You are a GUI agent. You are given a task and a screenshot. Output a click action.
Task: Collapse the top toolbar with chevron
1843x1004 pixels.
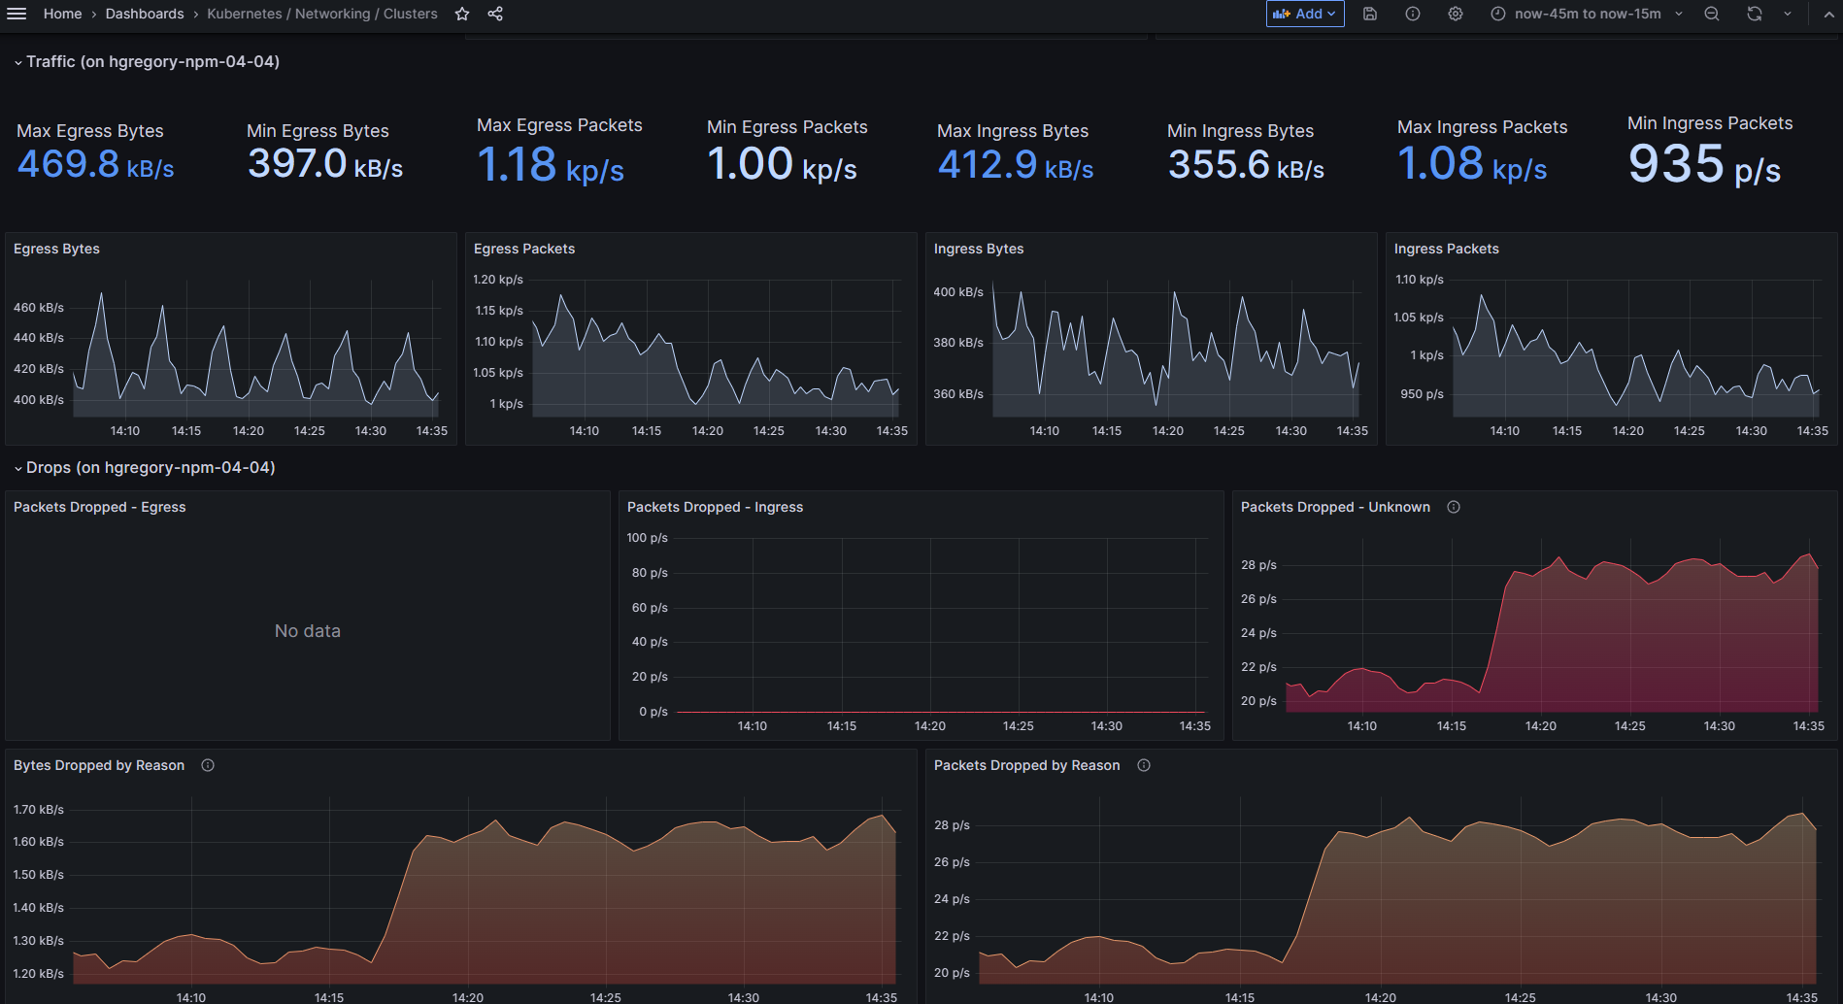[1828, 14]
